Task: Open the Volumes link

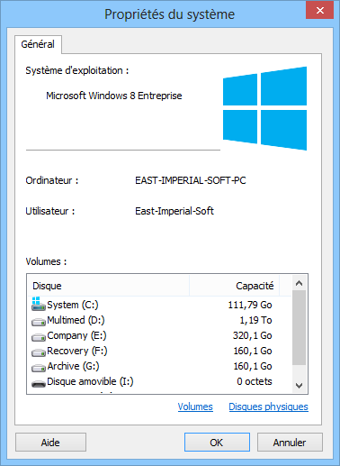Action: [x=195, y=407]
